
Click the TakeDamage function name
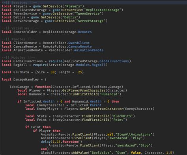19,87
